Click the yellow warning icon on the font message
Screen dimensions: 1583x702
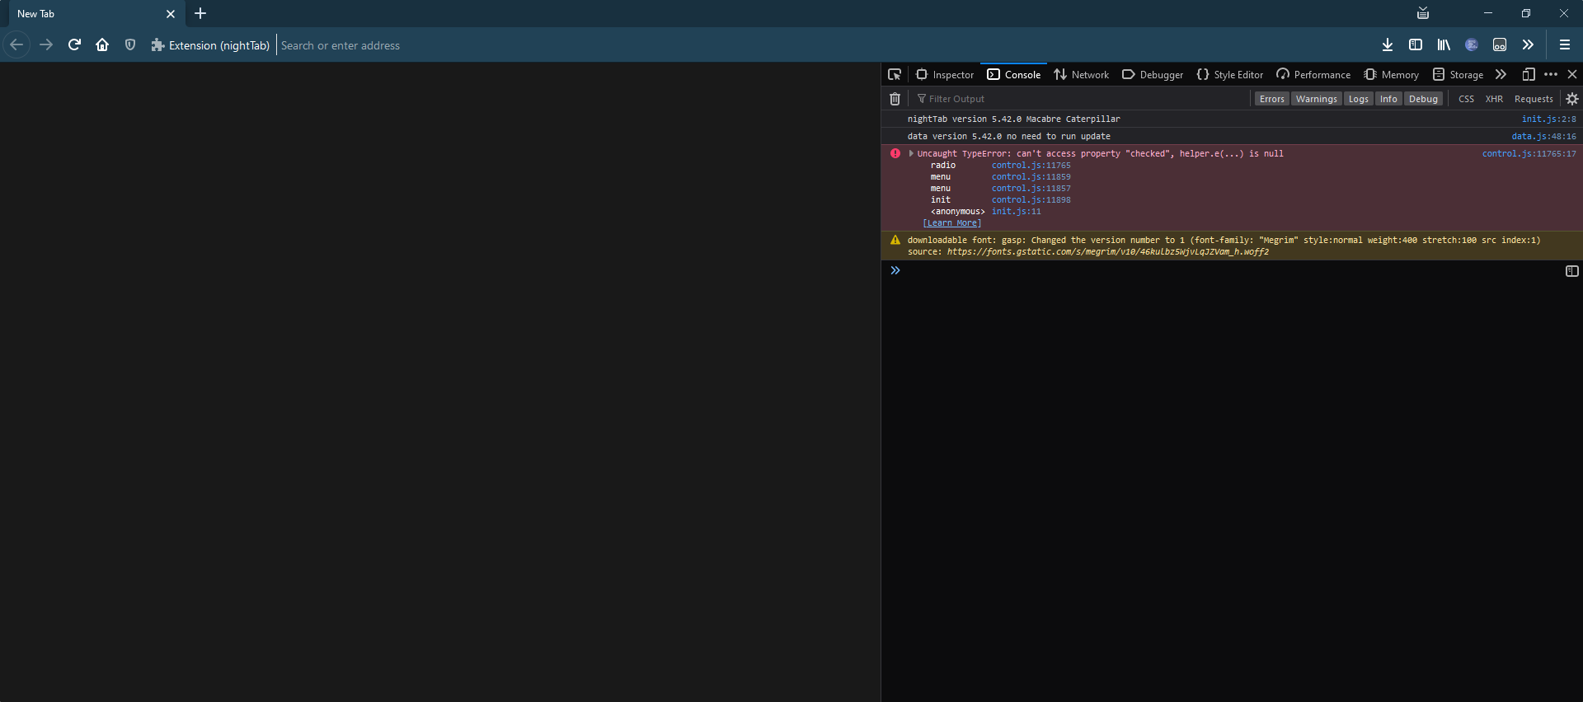895,241
